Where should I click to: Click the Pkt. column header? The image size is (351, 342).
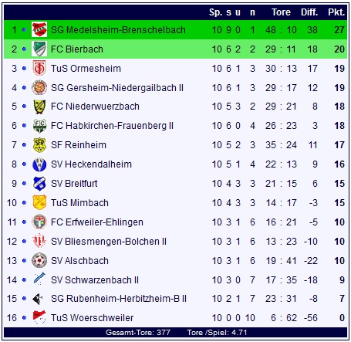tap(336, 12)
